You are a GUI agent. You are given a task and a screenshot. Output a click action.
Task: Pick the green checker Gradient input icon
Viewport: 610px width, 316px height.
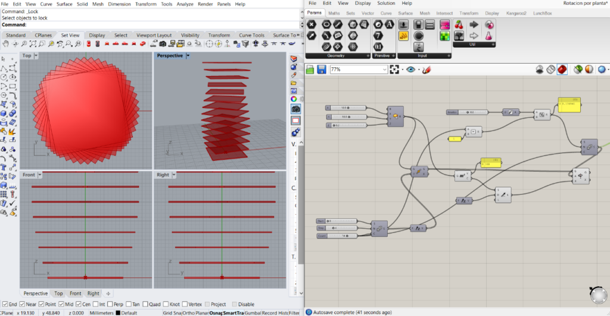[x=444, y=36]
